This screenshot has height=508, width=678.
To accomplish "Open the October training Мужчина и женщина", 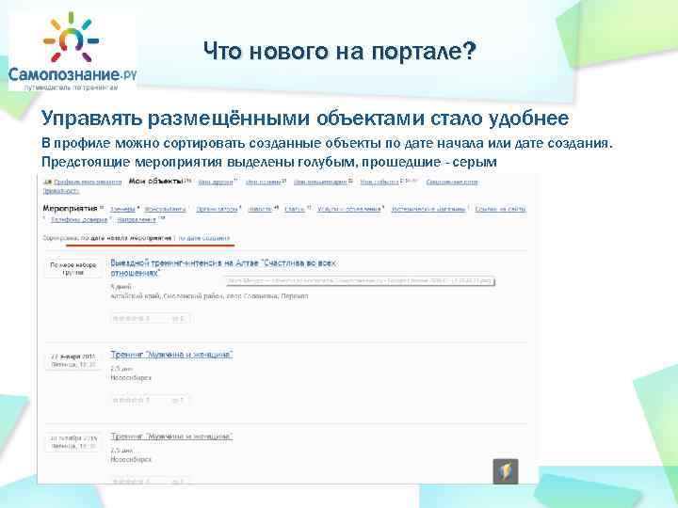I will pos(171,437).
